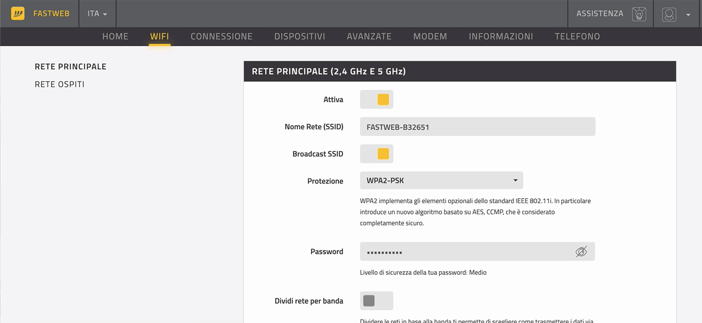Switch to the TELEFONO tab
Screen dimensions: 702x323
click(x=577, y=36)
